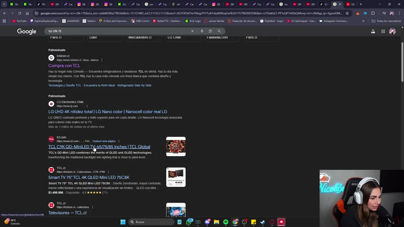The width and height of the screenshot is (404, 227).
Task: Open options menu beside tclstore.cl ad
Action: tap(102, 60)
